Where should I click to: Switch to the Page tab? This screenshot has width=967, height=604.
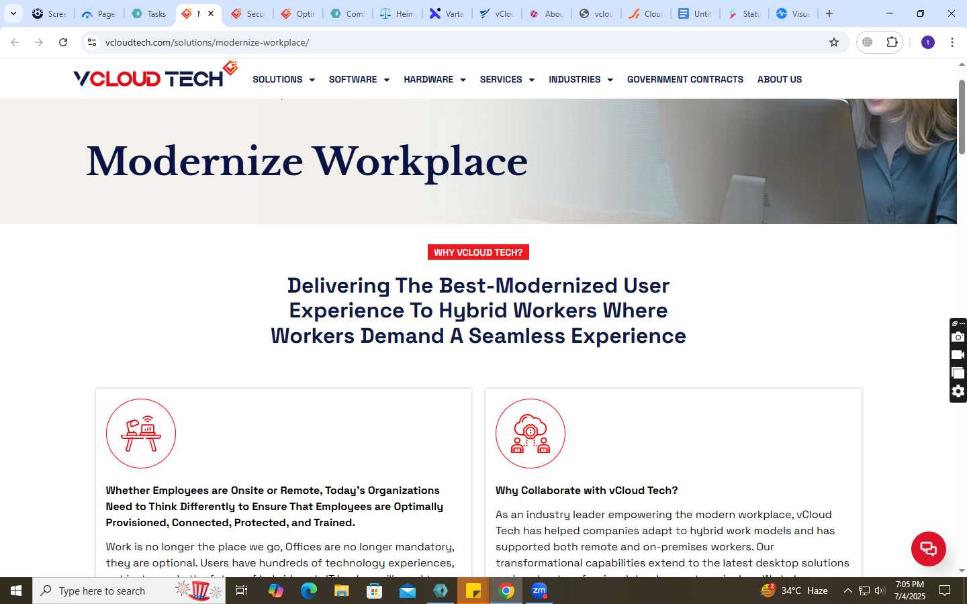pos(99,13)
